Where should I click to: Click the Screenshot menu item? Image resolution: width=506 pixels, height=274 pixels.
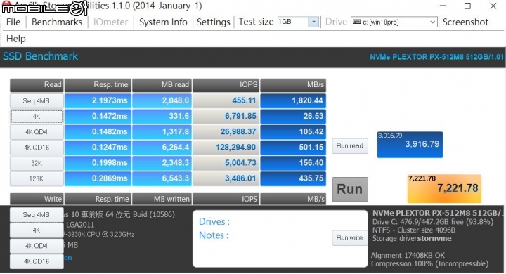point(465,22)
